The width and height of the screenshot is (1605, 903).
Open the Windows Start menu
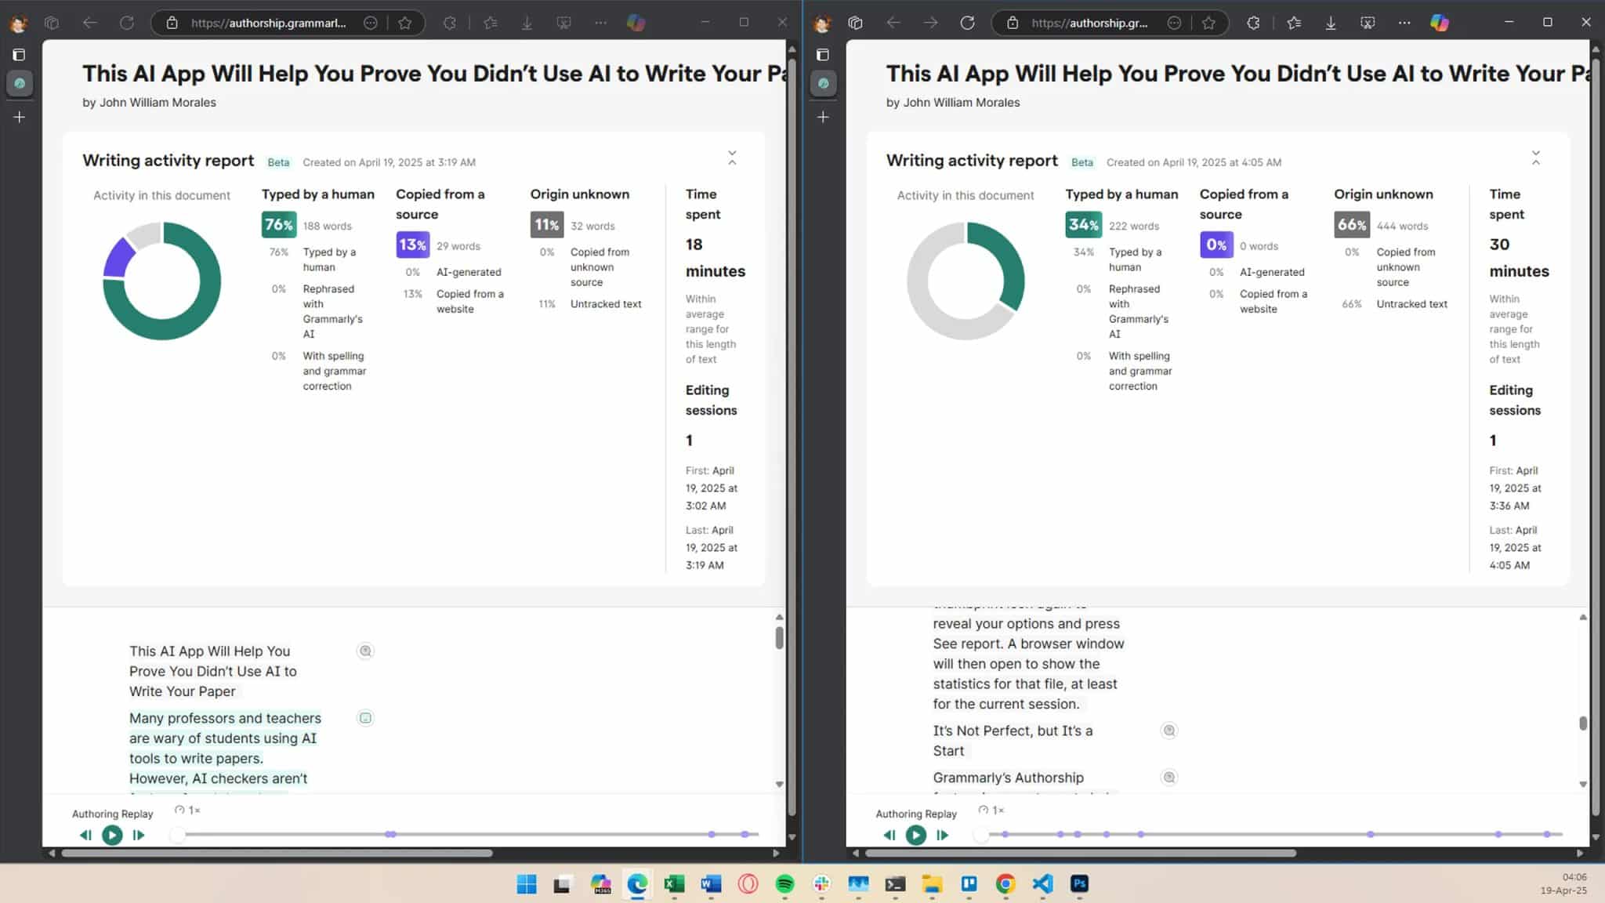(526, 884)
